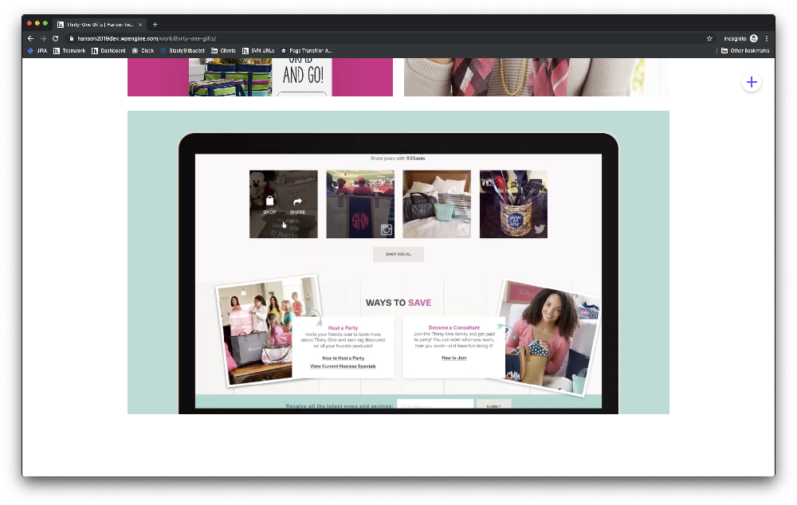Open the Teamwork bookmark
Viewport: 797px width, 505px height.
point(69,51)
